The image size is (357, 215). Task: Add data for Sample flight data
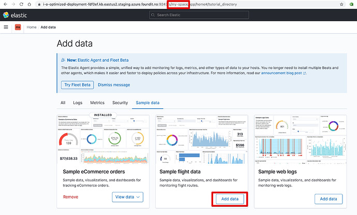230,199
